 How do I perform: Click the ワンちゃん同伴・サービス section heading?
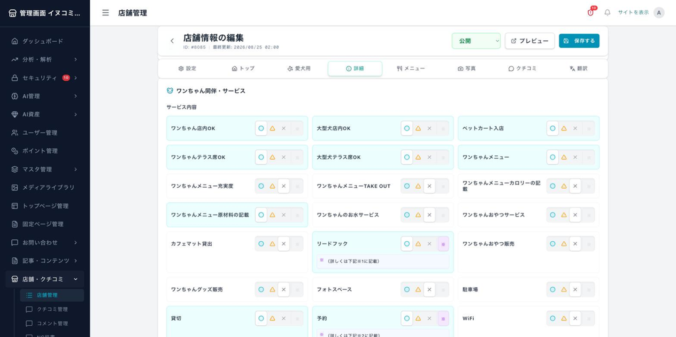click(x=211, y=91)
